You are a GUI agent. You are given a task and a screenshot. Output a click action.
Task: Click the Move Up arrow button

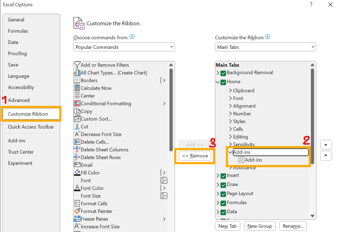[x=326, y=145]
